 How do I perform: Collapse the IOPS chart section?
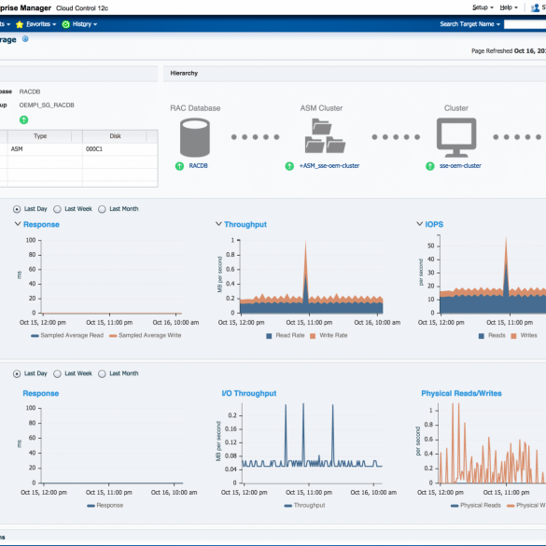click(420, 224)
